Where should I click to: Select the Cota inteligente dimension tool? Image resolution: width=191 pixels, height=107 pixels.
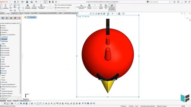coord(5,7)
